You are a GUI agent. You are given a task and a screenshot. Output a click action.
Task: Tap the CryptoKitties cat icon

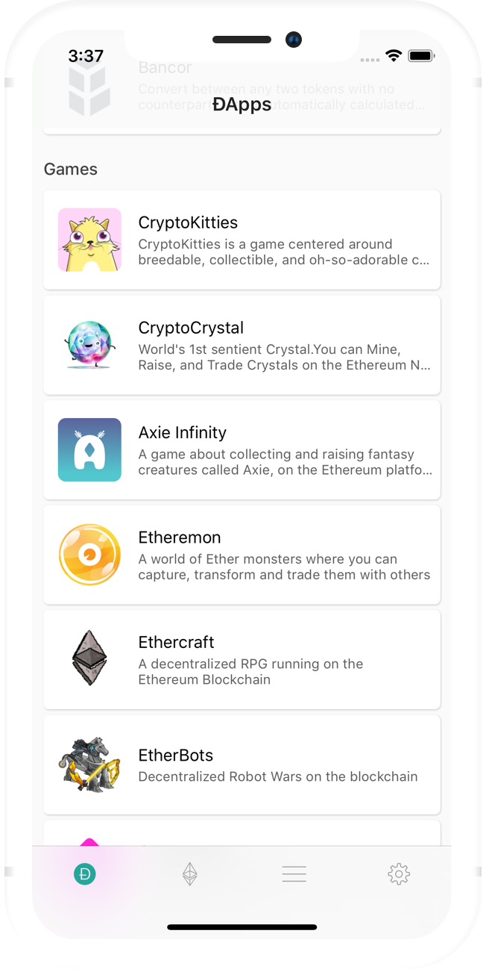pos(89,240)
